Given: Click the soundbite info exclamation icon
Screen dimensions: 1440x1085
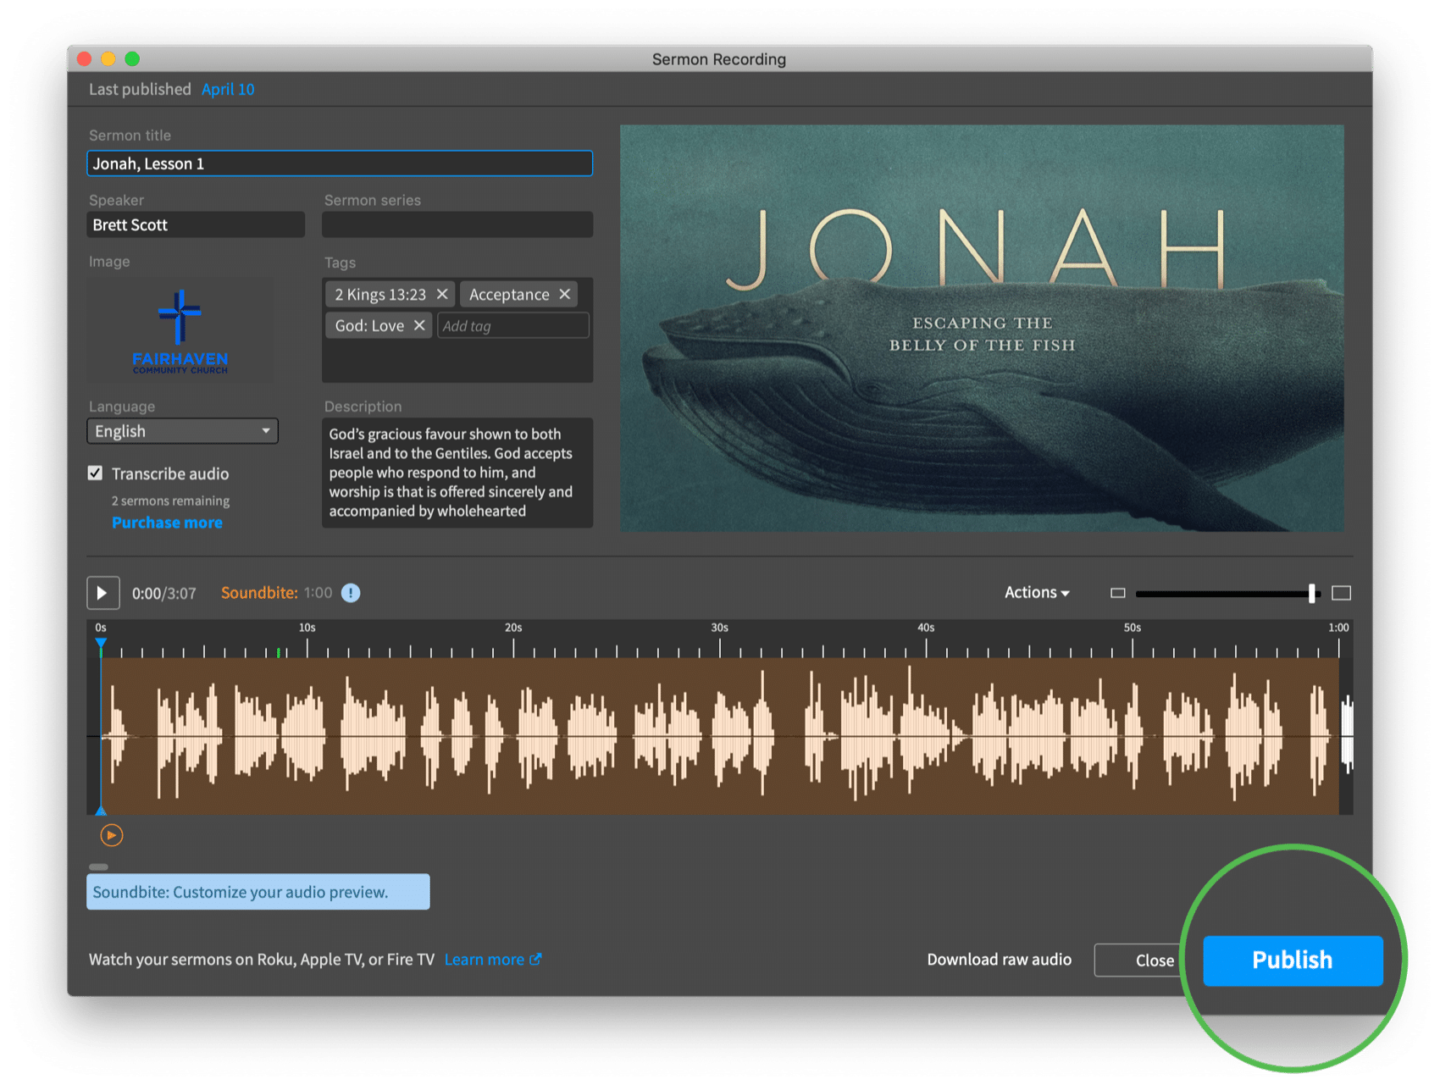Looking at the screenshot, I should coord(351,593).
